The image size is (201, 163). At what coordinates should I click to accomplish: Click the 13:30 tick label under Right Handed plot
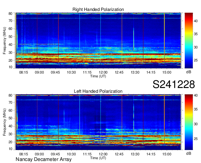point(135,72)
